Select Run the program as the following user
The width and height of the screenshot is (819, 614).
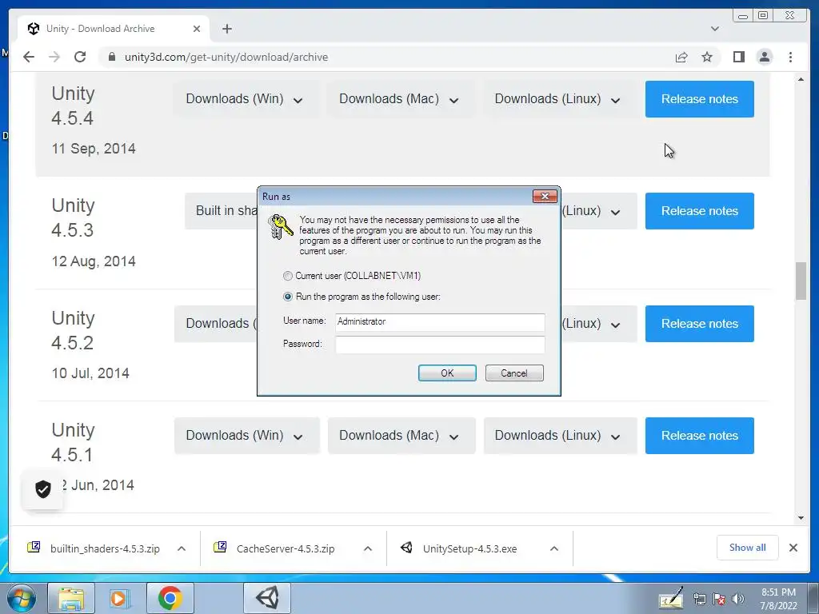click(x=288, y=297)
